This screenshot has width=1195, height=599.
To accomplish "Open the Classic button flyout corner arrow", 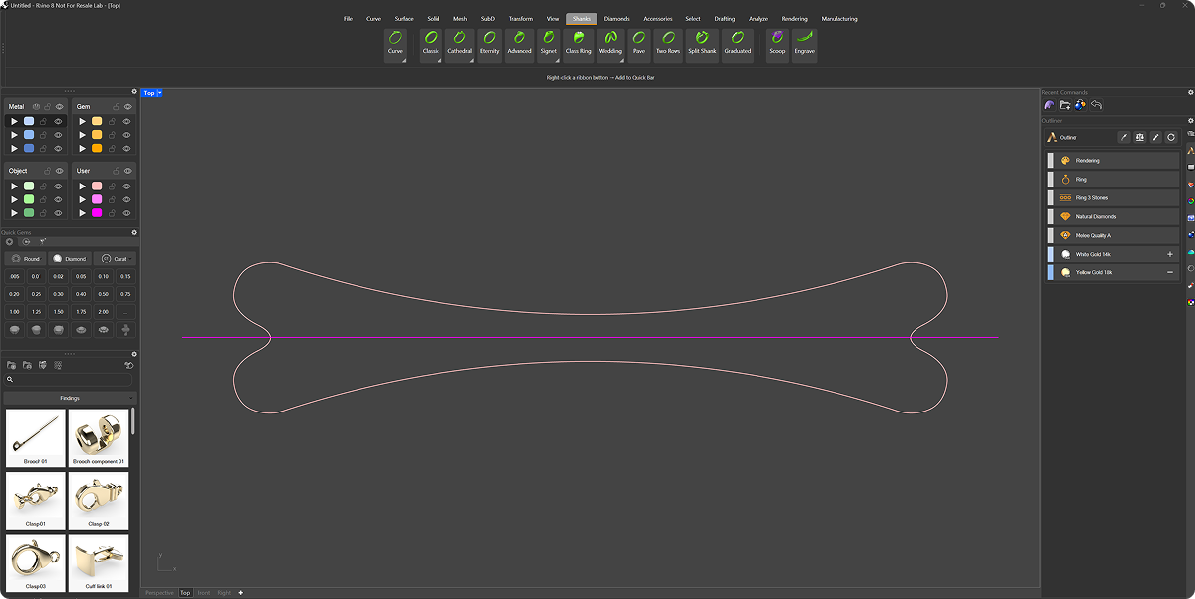I will point(439,60).
